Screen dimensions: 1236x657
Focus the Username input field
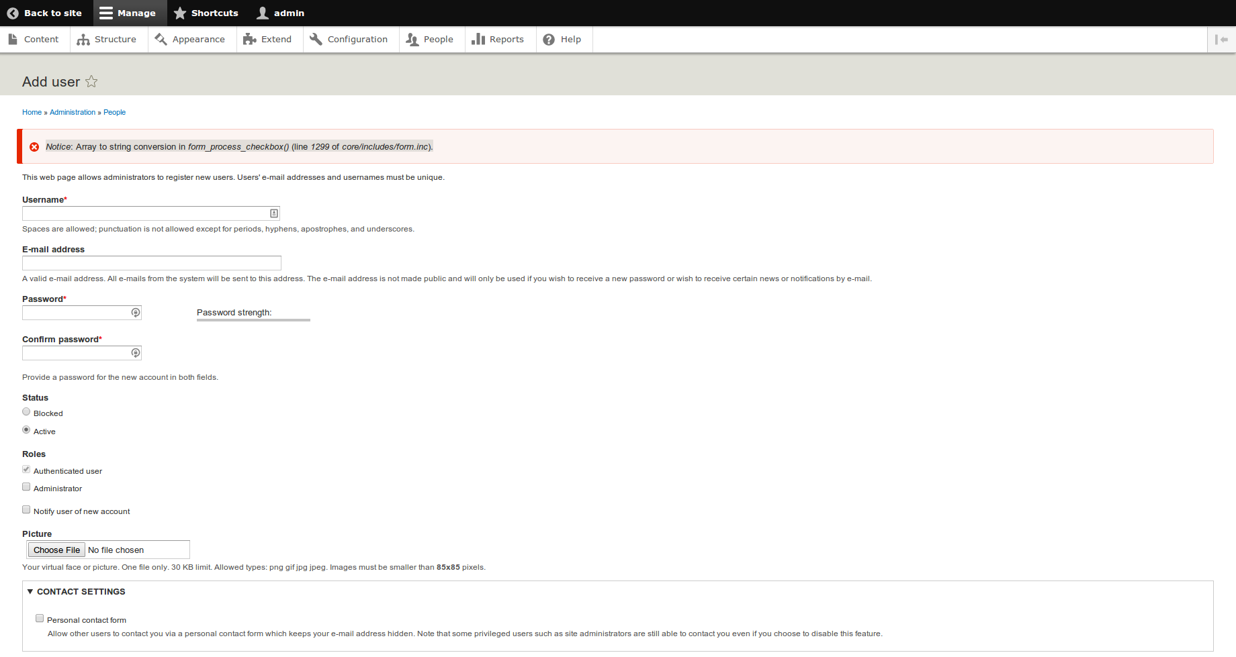tap(151, 213)
